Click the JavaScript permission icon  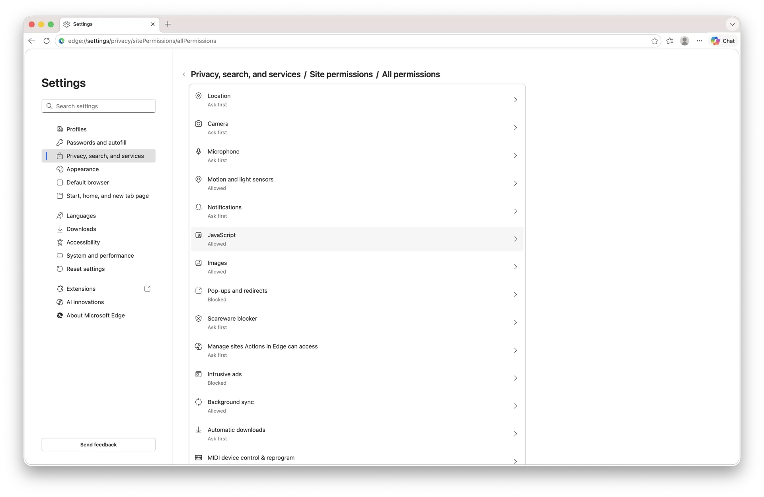click(198, 235)
